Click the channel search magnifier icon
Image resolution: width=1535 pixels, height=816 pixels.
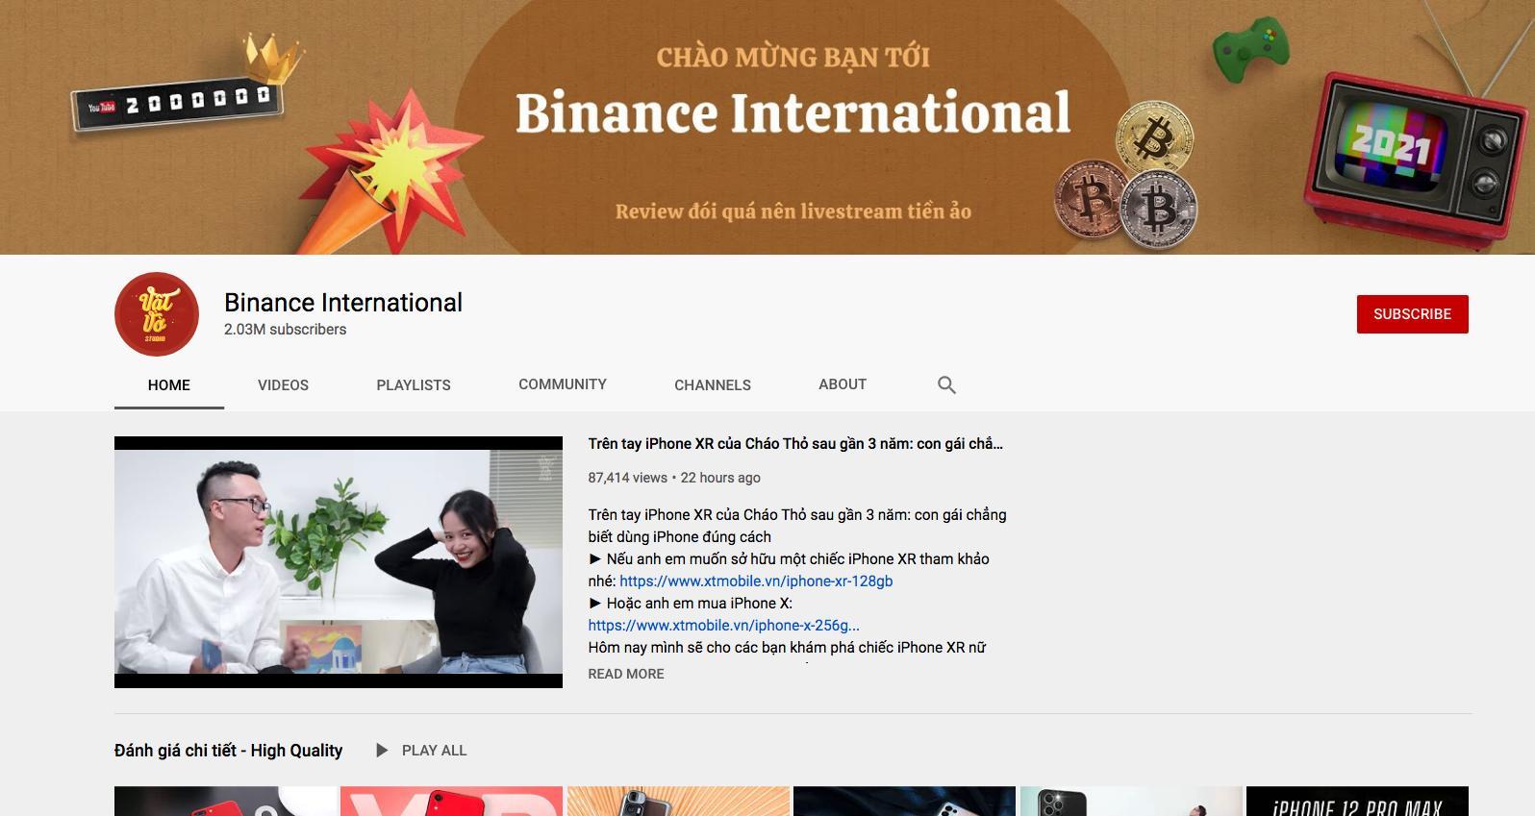[x=946, y=384]
